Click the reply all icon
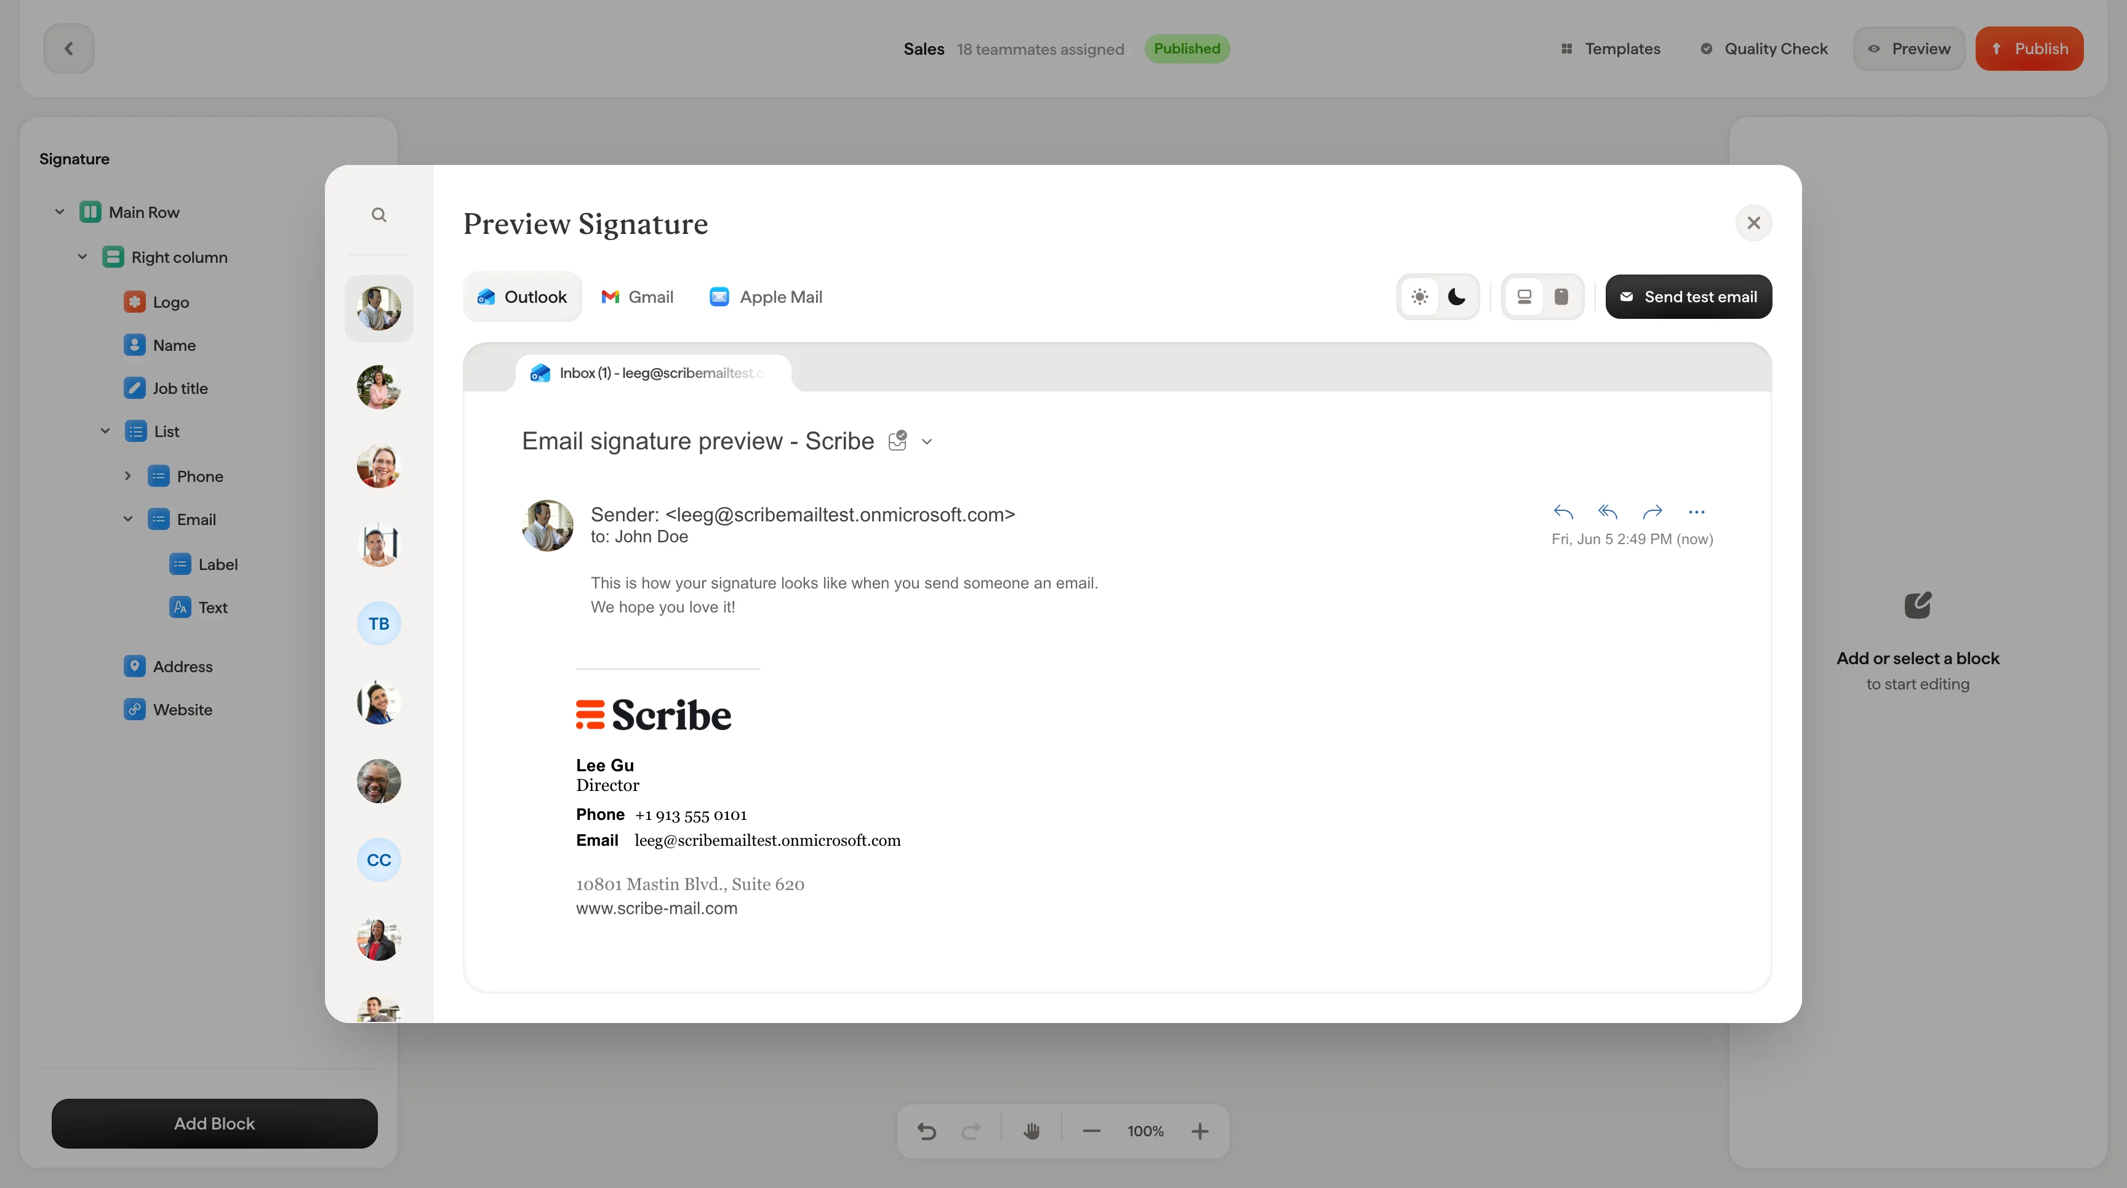The image size is (2127, 1188). (1608, 512)
